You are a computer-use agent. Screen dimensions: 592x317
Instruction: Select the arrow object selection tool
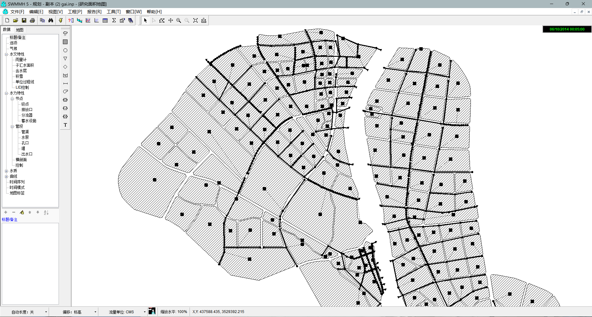pyautogui.click(x=145, y=20)
